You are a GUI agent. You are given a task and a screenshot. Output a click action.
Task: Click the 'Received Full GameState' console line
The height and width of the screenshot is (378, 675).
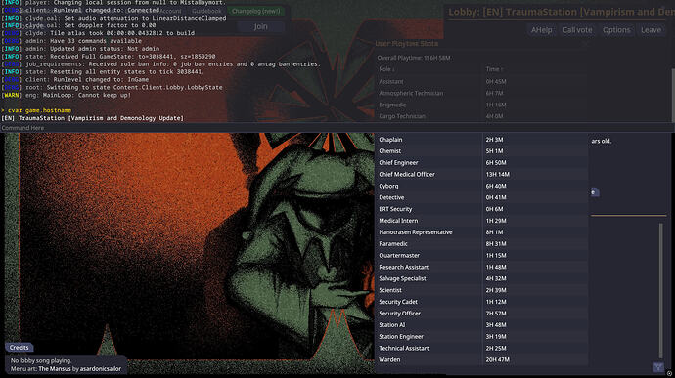[x=108, y=57]
